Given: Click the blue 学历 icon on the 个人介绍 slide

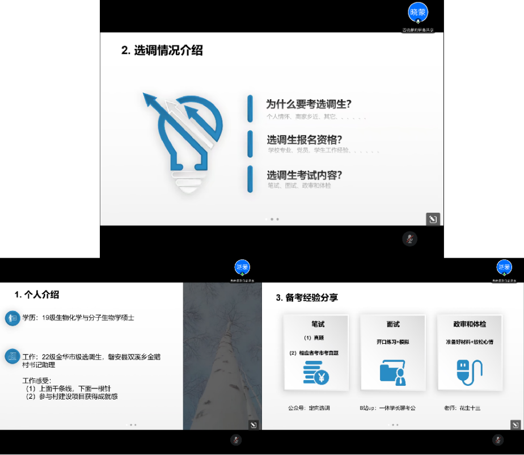Looking at the screenshot, I should (12, 318).
